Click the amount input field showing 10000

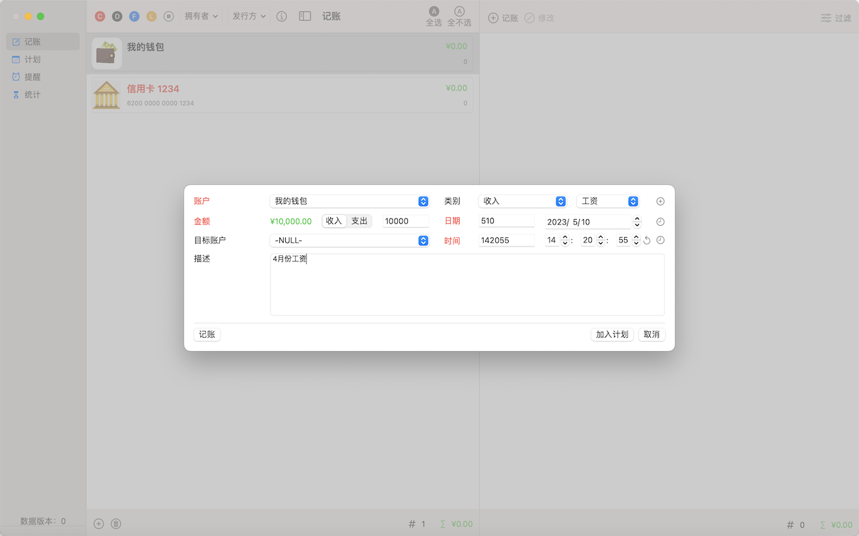tap(406, 221)
